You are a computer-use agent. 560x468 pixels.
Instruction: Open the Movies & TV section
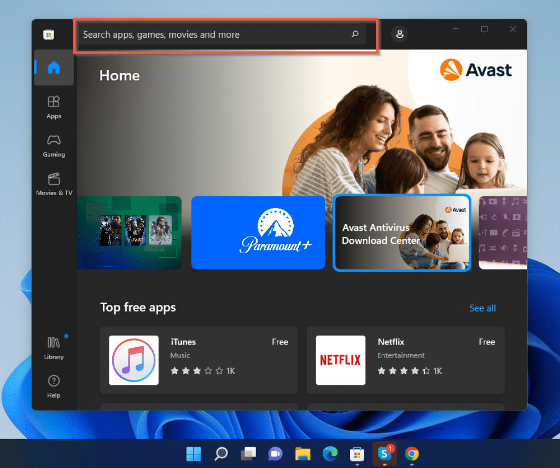[x=54, y=184]
